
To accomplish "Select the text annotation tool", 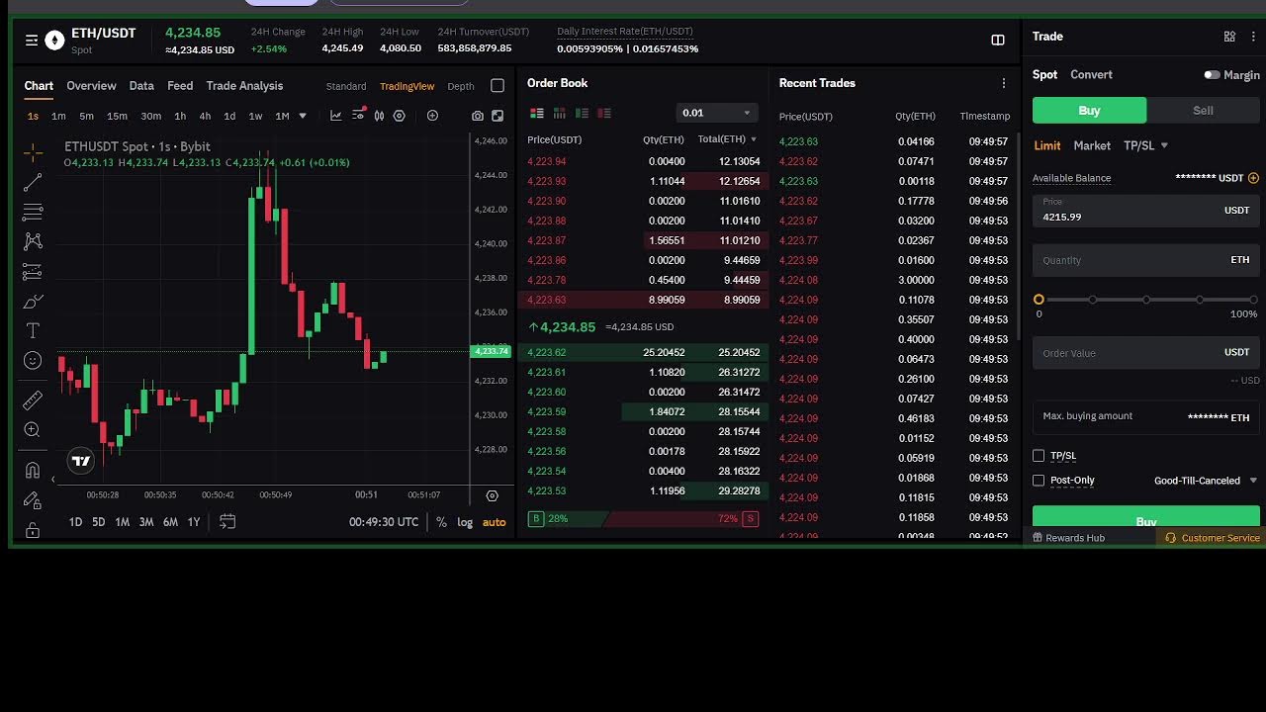I will coord(33,330).
